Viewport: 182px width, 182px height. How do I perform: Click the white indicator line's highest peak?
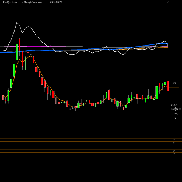[x=17, y=22]
